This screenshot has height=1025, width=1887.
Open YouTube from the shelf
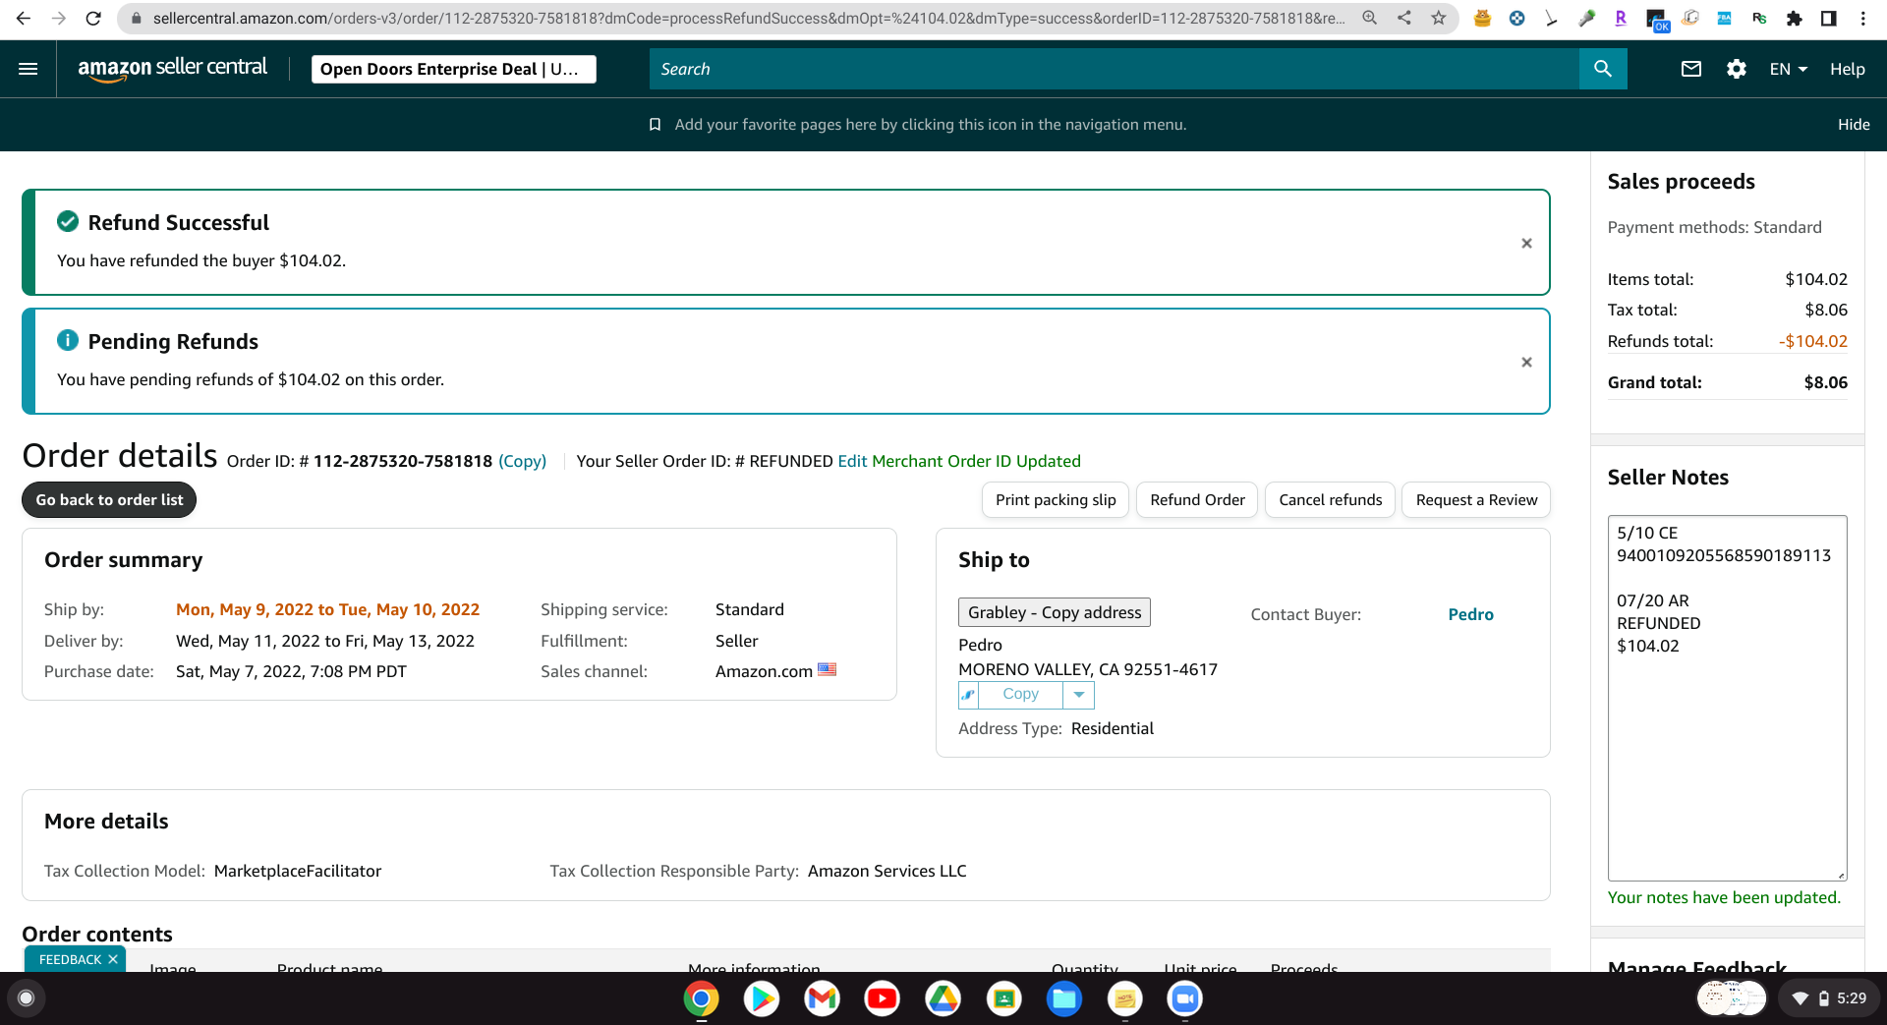click(883, 998)
